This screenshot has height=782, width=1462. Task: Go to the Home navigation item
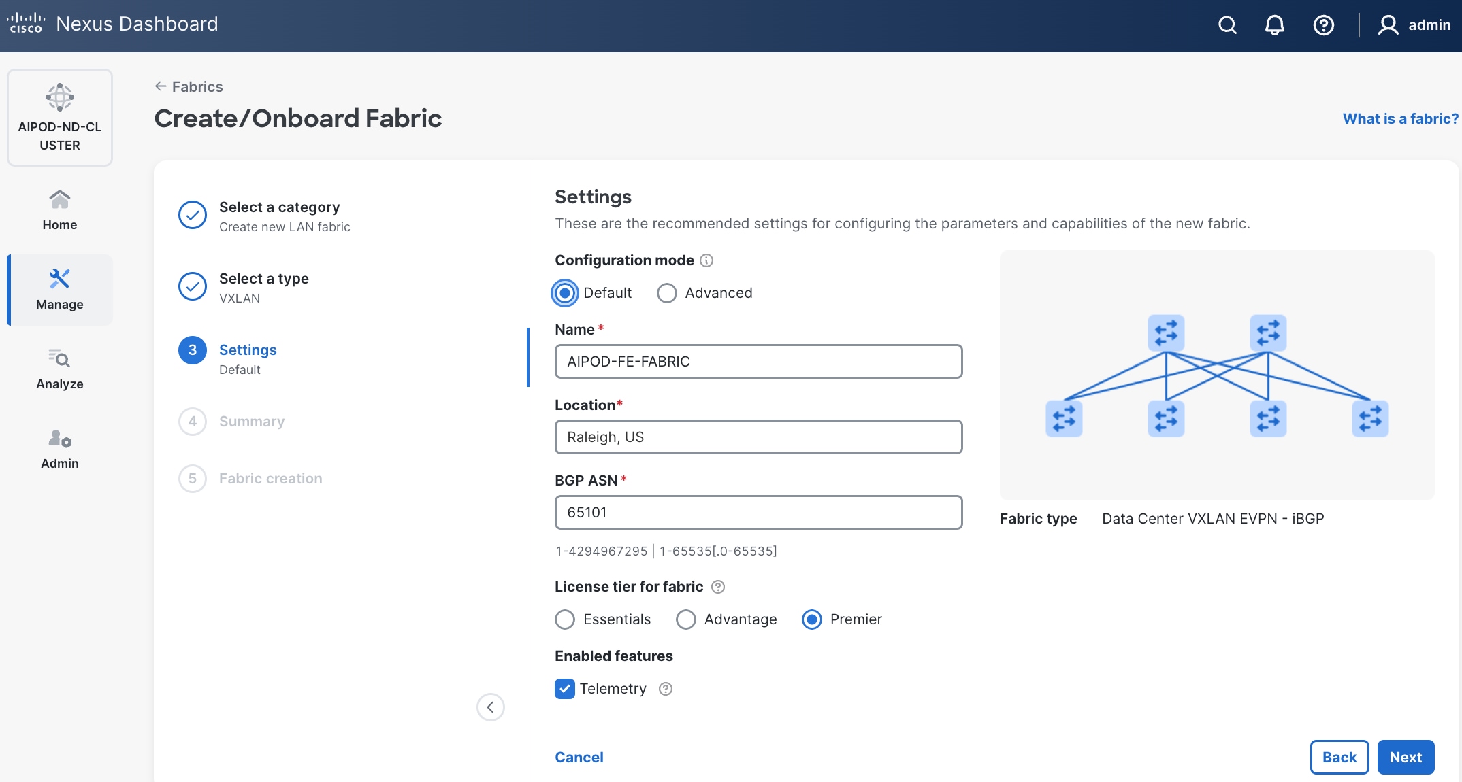[x=60, y=209]
